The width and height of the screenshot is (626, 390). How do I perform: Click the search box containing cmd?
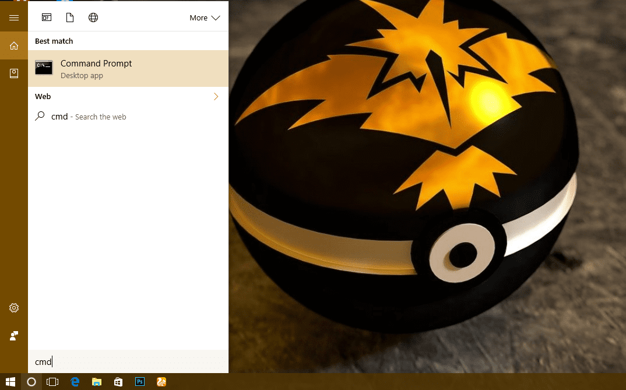click(x=128, y=361)
